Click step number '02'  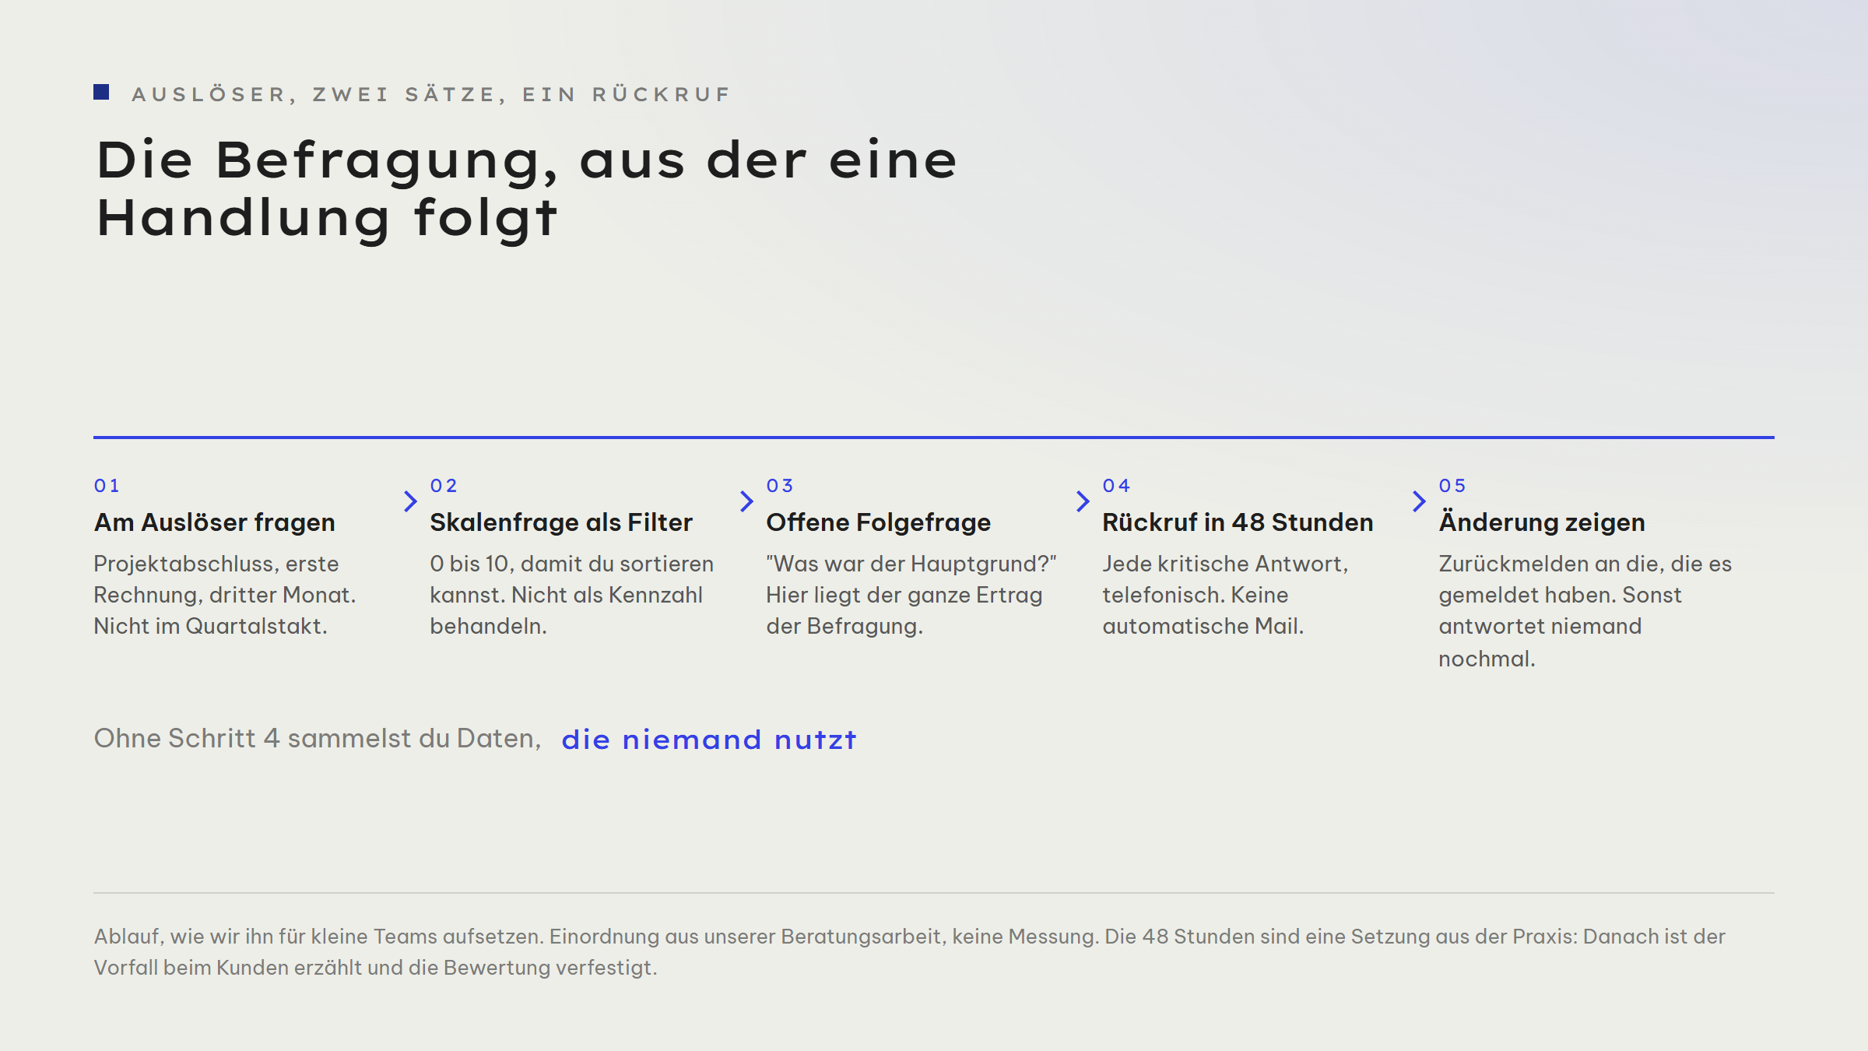[x=444, y=486]
